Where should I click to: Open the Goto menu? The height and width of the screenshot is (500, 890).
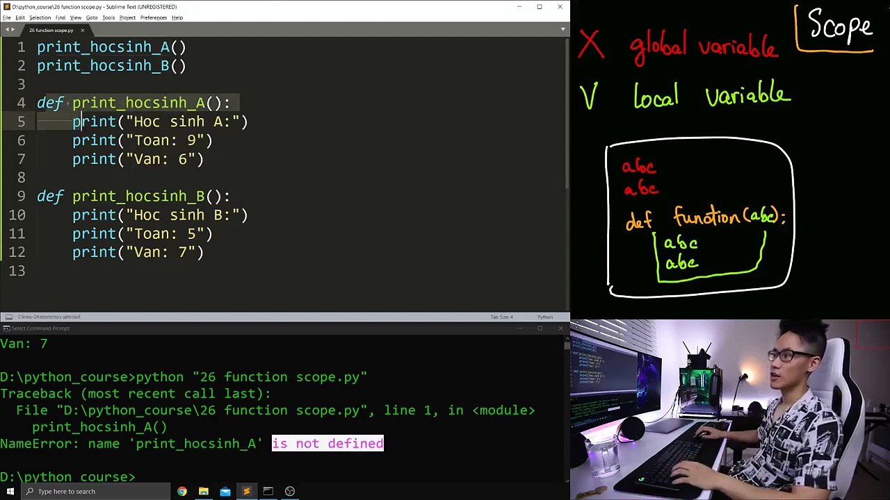click(x=92, y=17)
